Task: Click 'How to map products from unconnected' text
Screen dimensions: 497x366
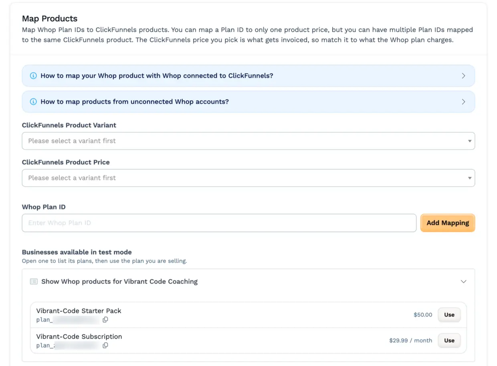Action: tap(135, 102)
